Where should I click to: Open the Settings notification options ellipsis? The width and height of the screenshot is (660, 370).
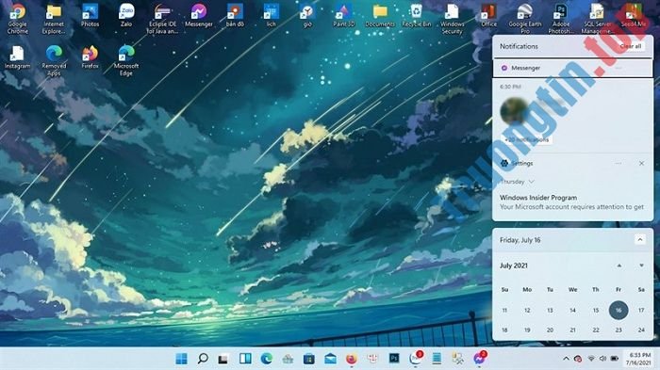618,163
